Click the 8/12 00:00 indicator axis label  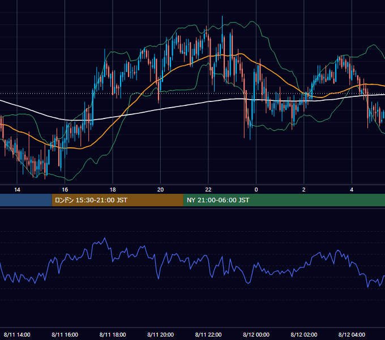tap(256, 334)
